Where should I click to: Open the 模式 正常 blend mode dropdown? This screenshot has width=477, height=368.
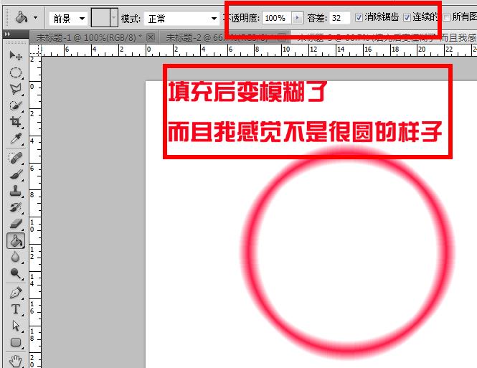coord(181,19)
